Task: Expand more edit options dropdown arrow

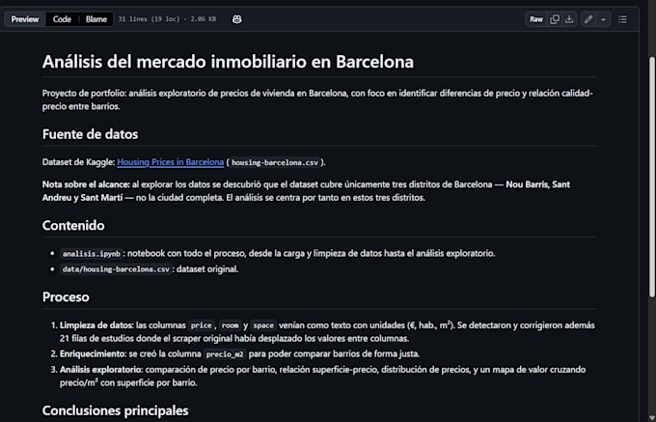Action: click(603, 19)
